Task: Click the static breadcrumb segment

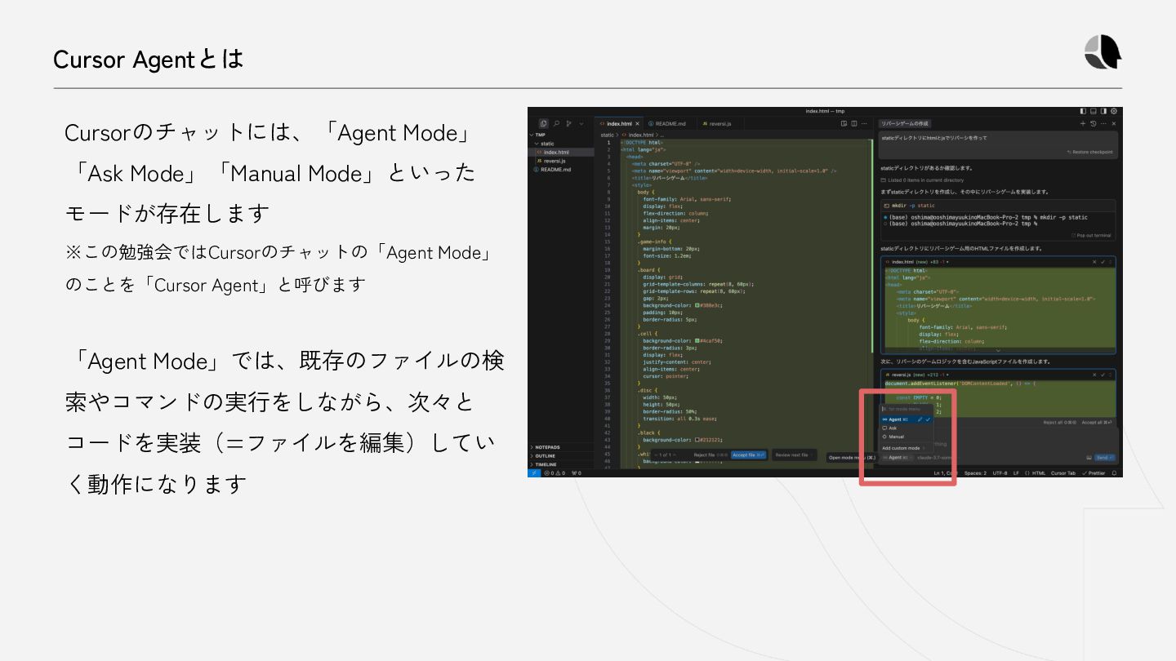Action: click(607, 135)
